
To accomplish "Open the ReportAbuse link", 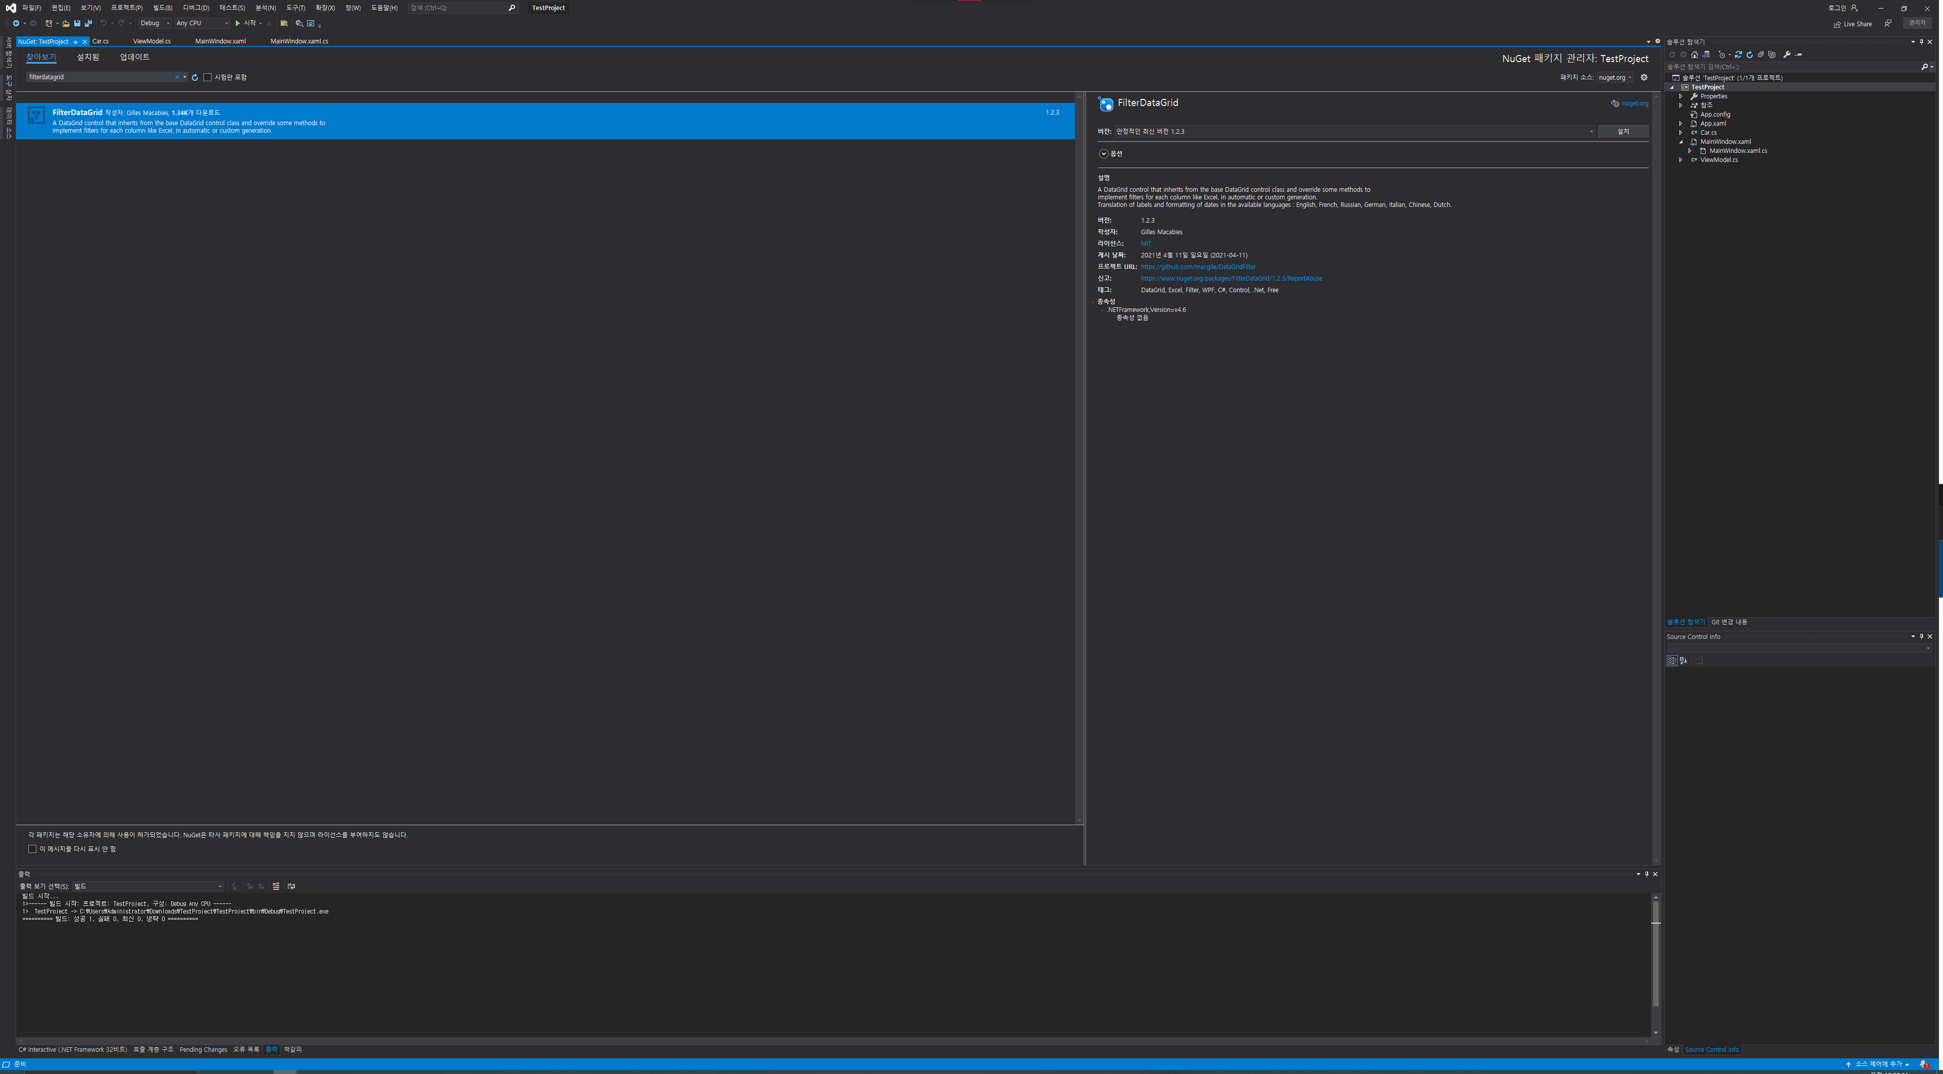I will (1231, 278).
